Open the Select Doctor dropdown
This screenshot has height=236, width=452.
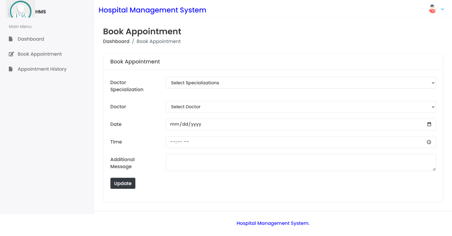coord(301,107)
